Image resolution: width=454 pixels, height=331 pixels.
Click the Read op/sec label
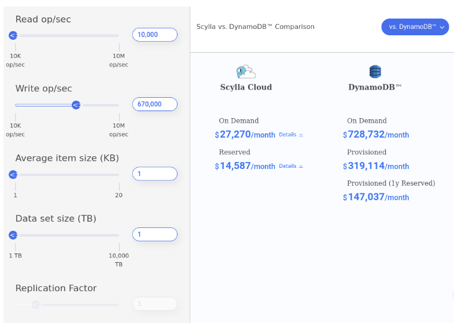[43, 20]
